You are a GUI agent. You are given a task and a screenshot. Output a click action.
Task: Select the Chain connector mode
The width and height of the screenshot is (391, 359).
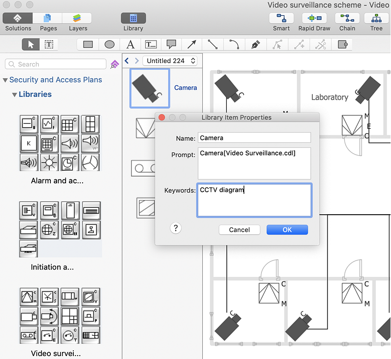tap(348, 19)
